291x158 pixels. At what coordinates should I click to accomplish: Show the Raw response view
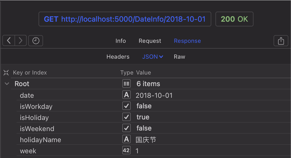point(179,57)
